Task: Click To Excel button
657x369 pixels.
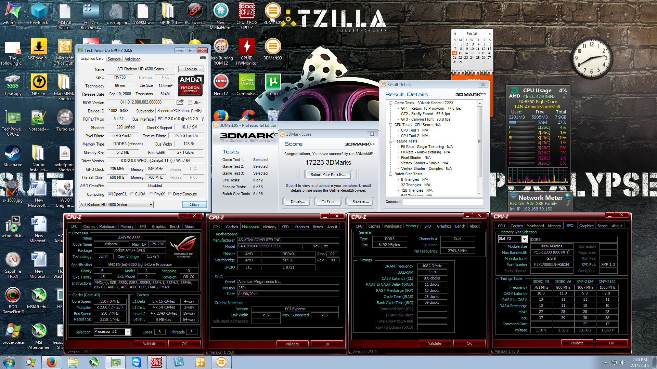Action: (328, 202)
